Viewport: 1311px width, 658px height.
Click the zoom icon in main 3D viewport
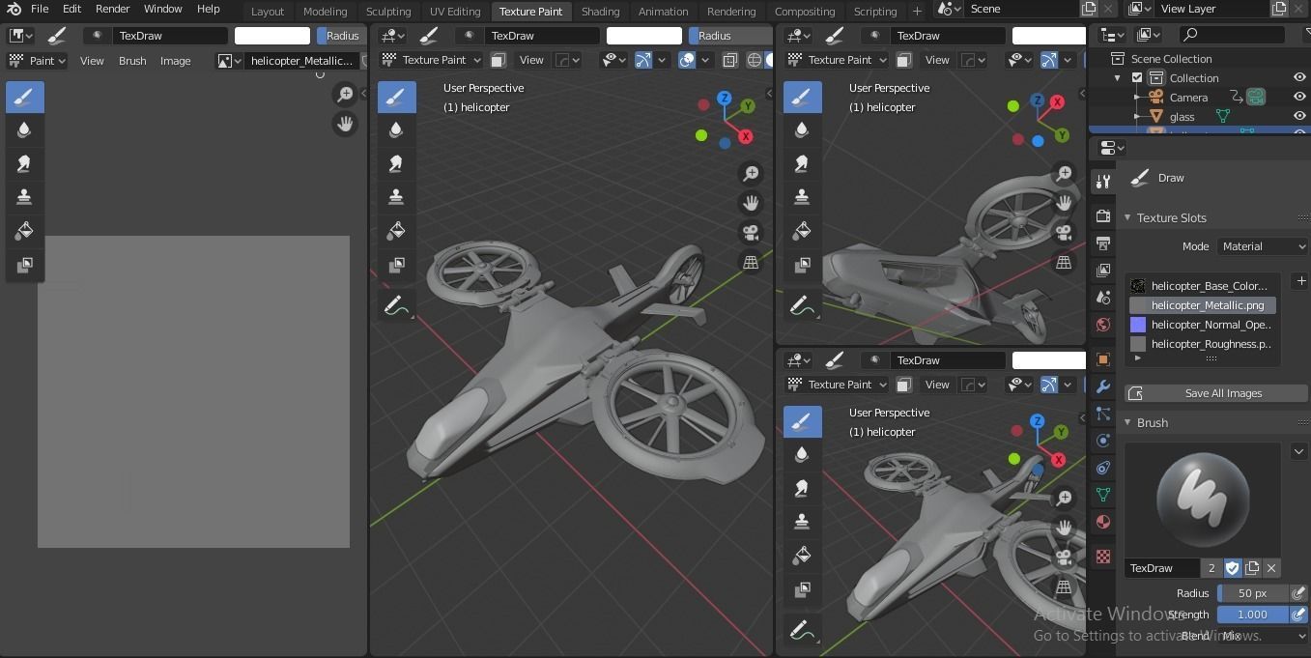751,174
